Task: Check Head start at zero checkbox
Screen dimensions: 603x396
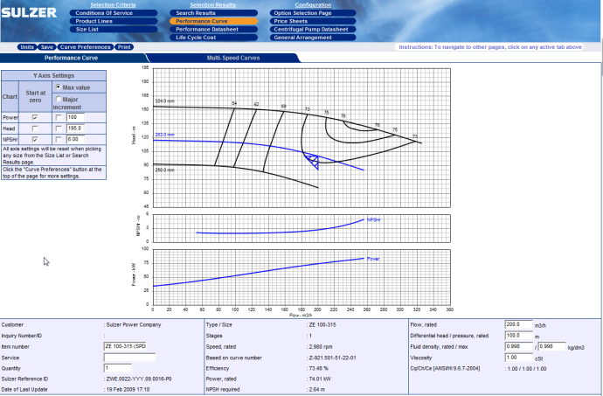Action: (x=35, y=128)
